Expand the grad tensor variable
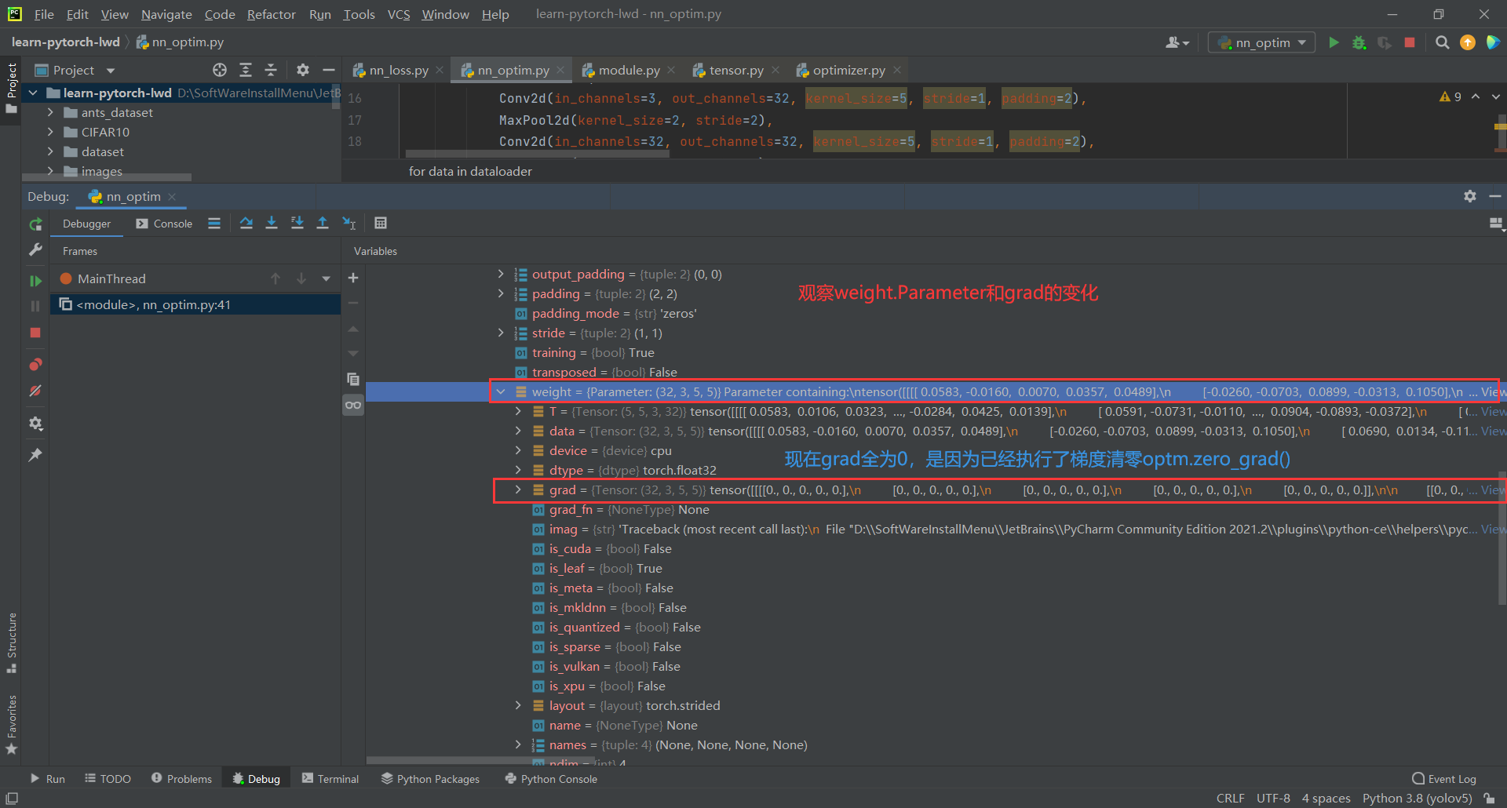The image size is (1507, 808). 518,490
